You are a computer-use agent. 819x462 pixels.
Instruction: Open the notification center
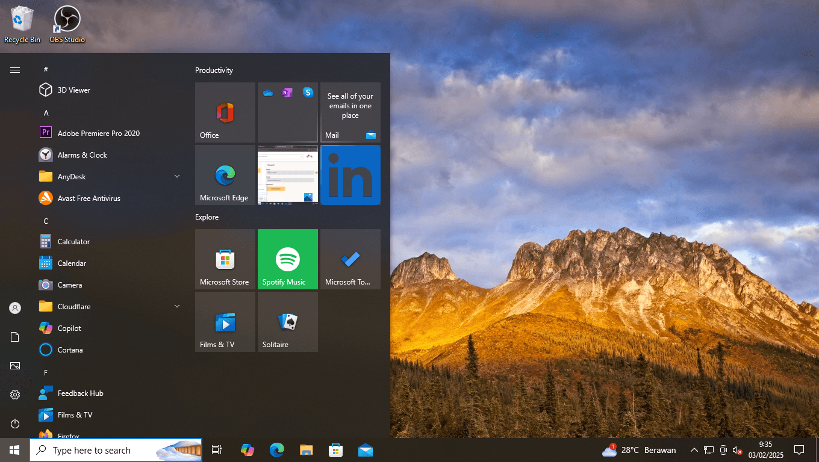[799, 450]
